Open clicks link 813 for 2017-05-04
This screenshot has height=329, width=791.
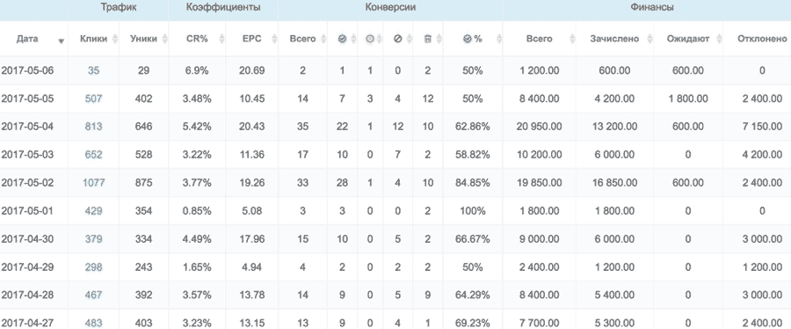[93, 127]
